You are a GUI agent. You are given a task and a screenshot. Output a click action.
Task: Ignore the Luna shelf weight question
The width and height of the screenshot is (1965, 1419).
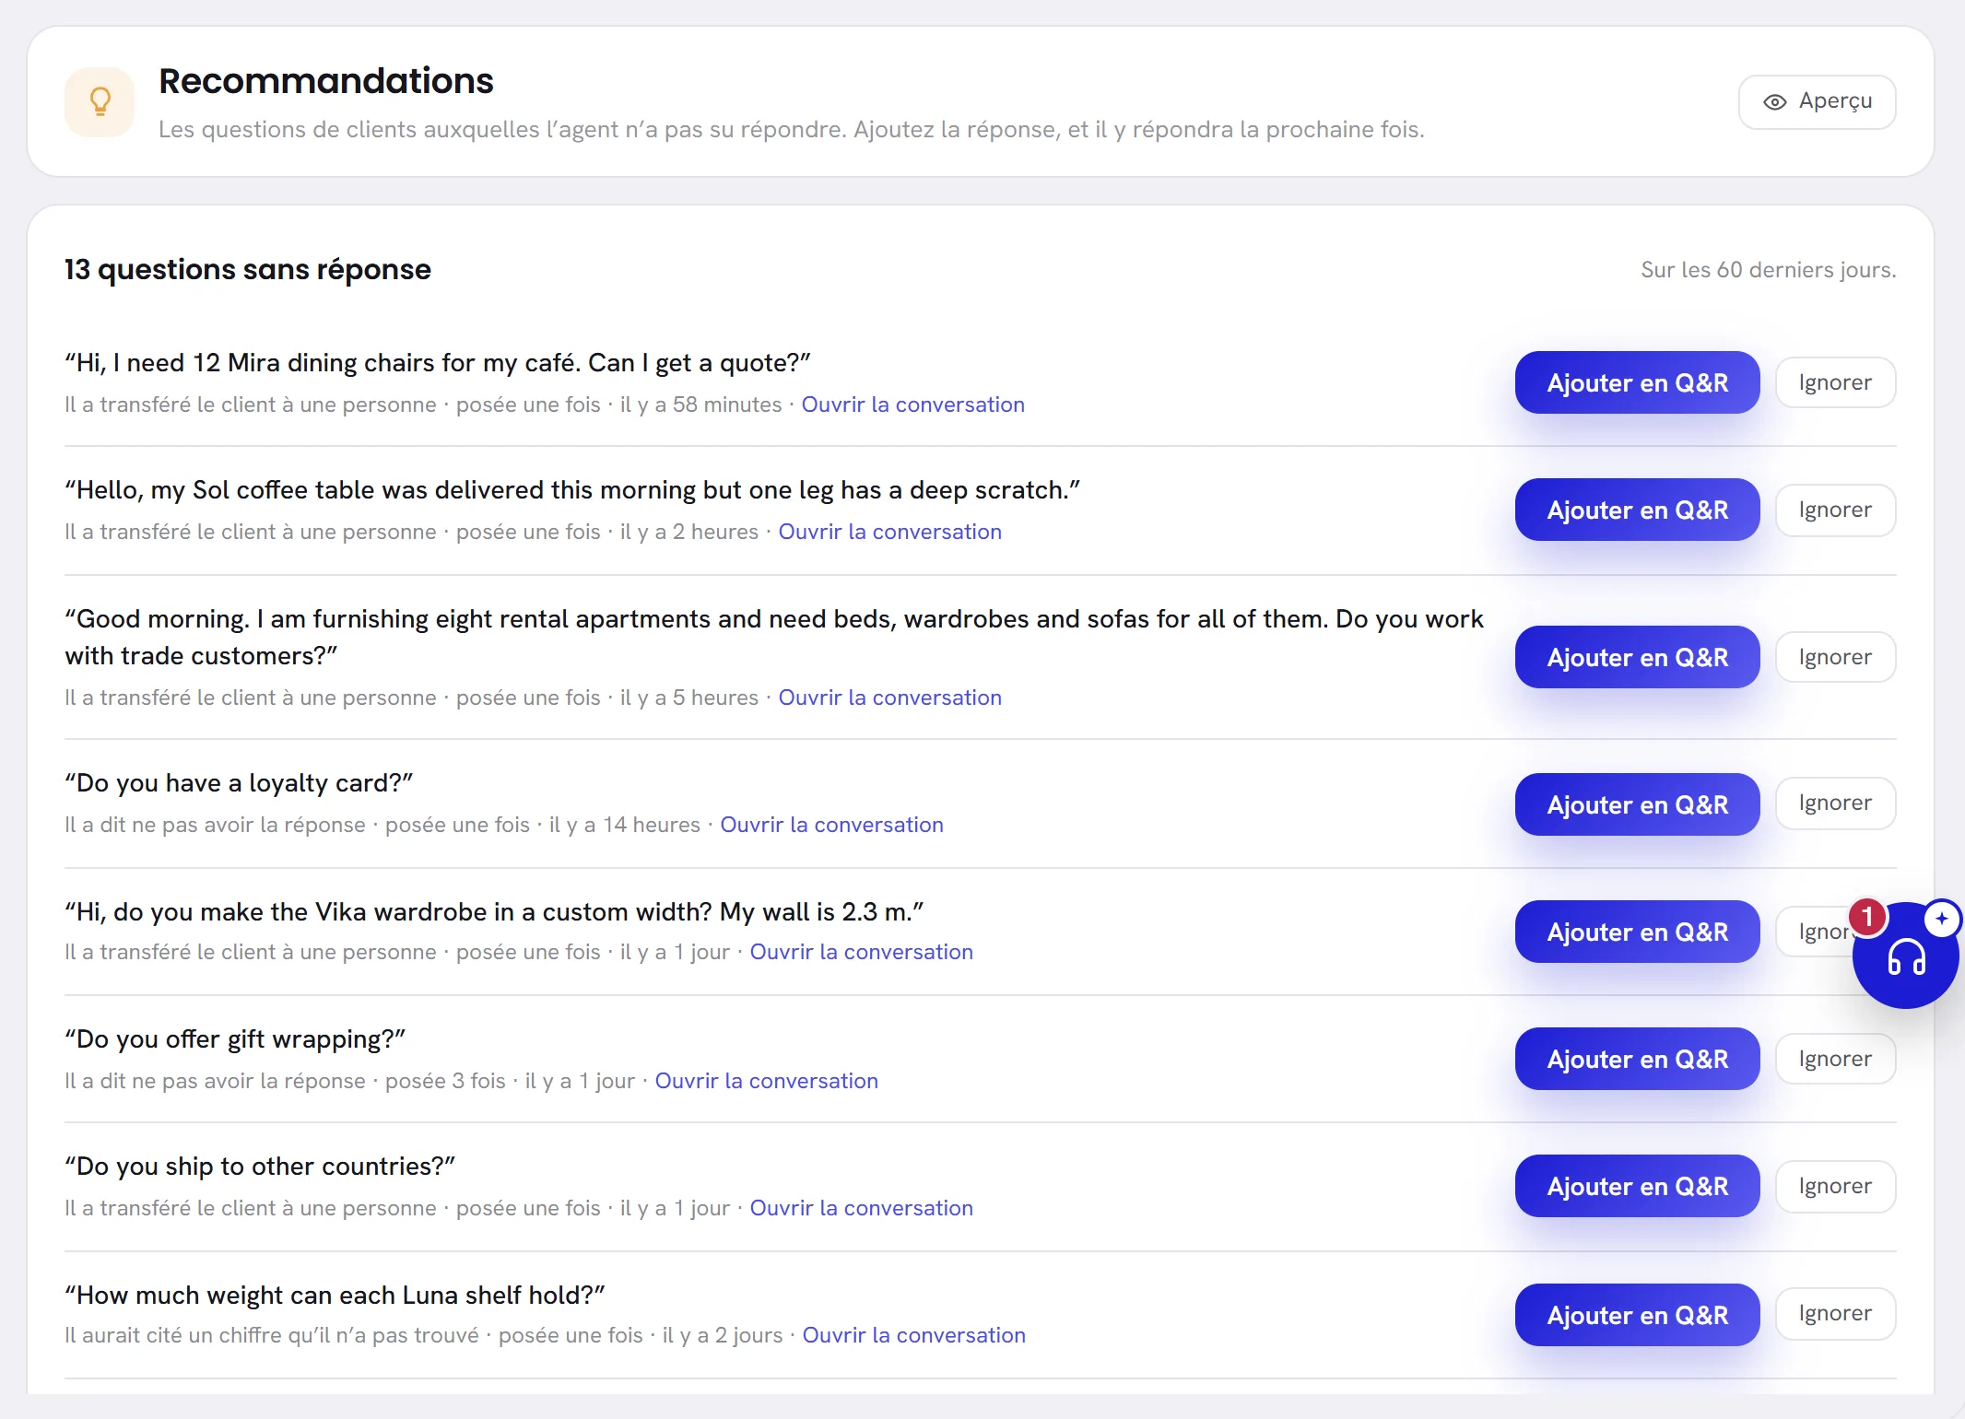(1835, 1313)
